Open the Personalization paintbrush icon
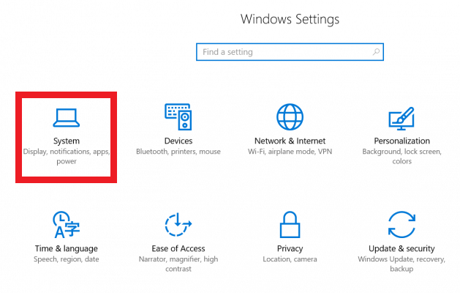The height and width of the screenshot is (293, 460). pyautogui.click(x=401, y=116)
